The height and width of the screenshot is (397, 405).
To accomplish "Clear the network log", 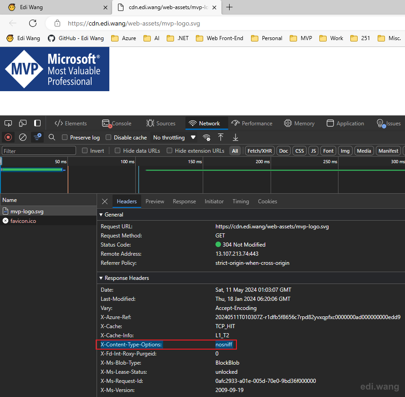I will [23, 137].
